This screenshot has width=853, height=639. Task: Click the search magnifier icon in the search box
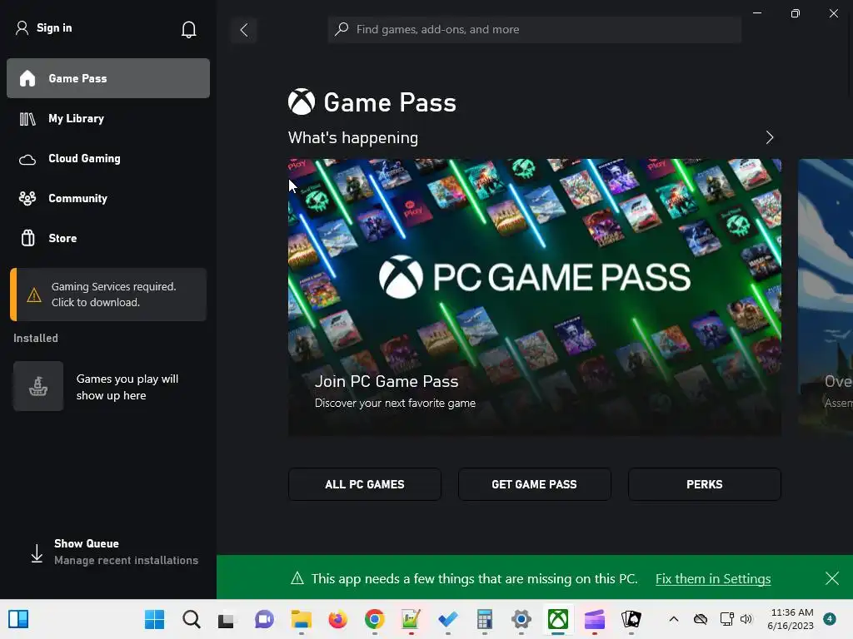pos(341,29)
